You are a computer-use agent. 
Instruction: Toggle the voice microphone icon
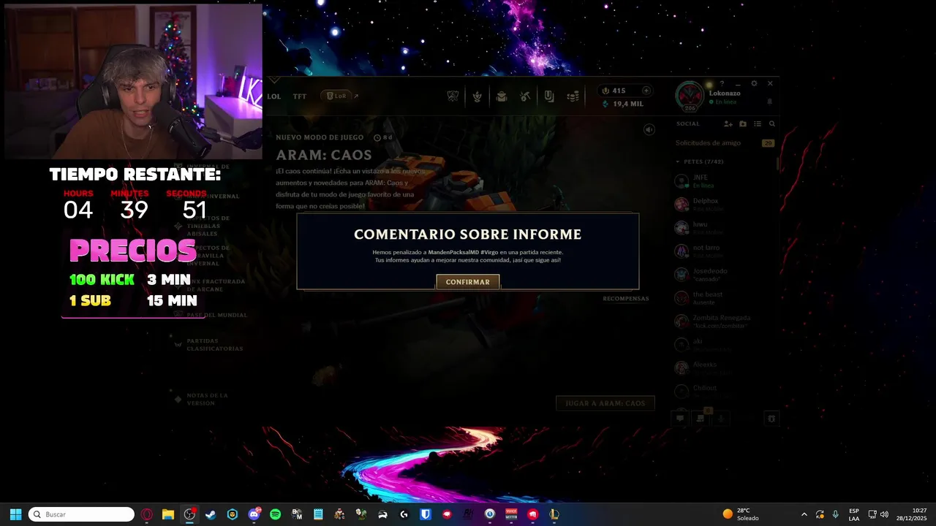[721, 419]
